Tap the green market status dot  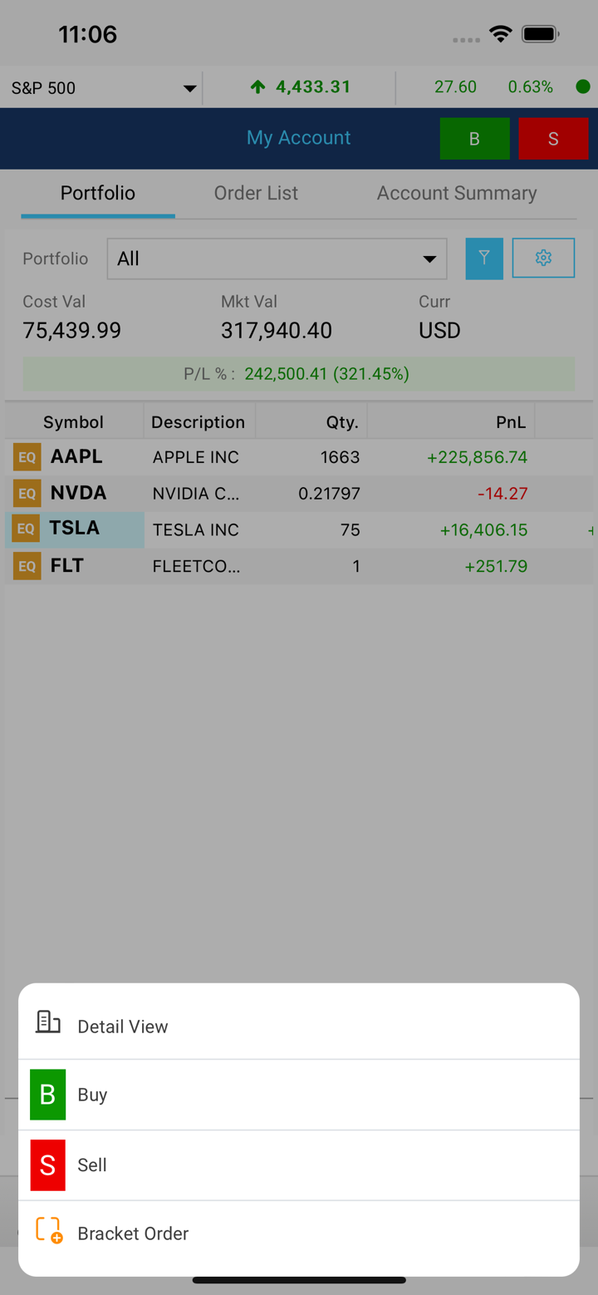coord(583,86)
